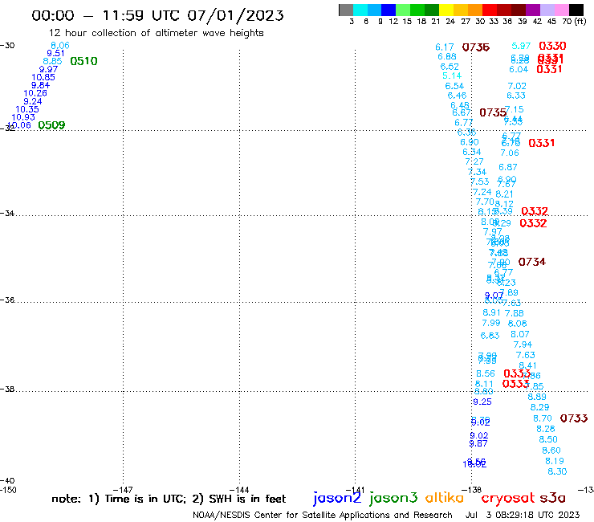This screenshot has height=522, width=594.
Task: Click the green time label '0510'
Action: pos(83,61)
